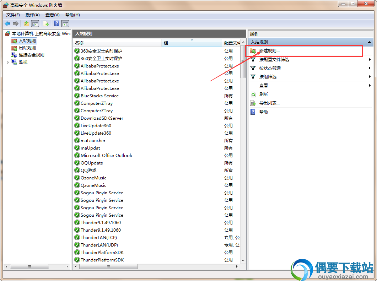
Task: Click the 出站规则 tree item icon
Action: 15,48
